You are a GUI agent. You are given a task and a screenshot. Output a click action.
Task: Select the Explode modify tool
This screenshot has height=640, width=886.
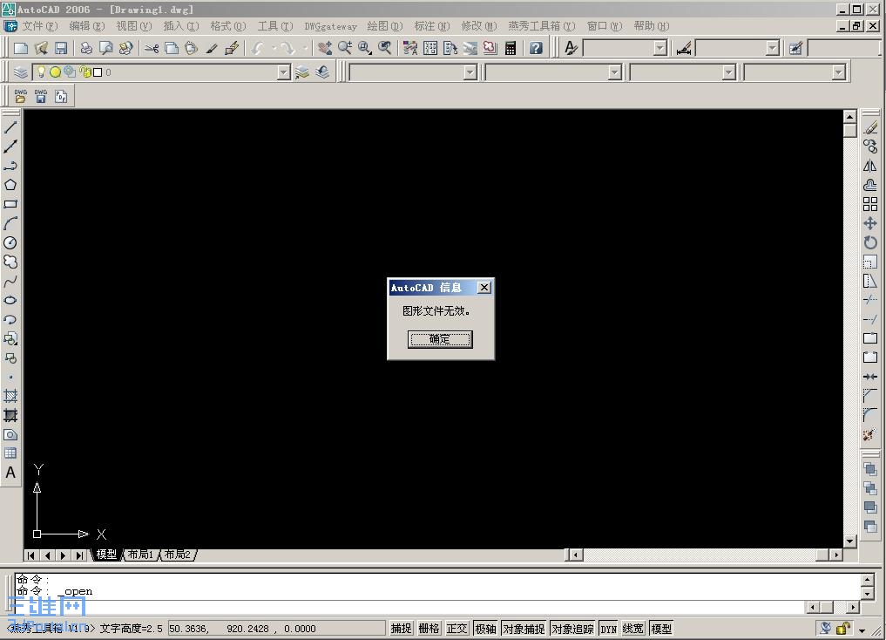pos(870,435)
